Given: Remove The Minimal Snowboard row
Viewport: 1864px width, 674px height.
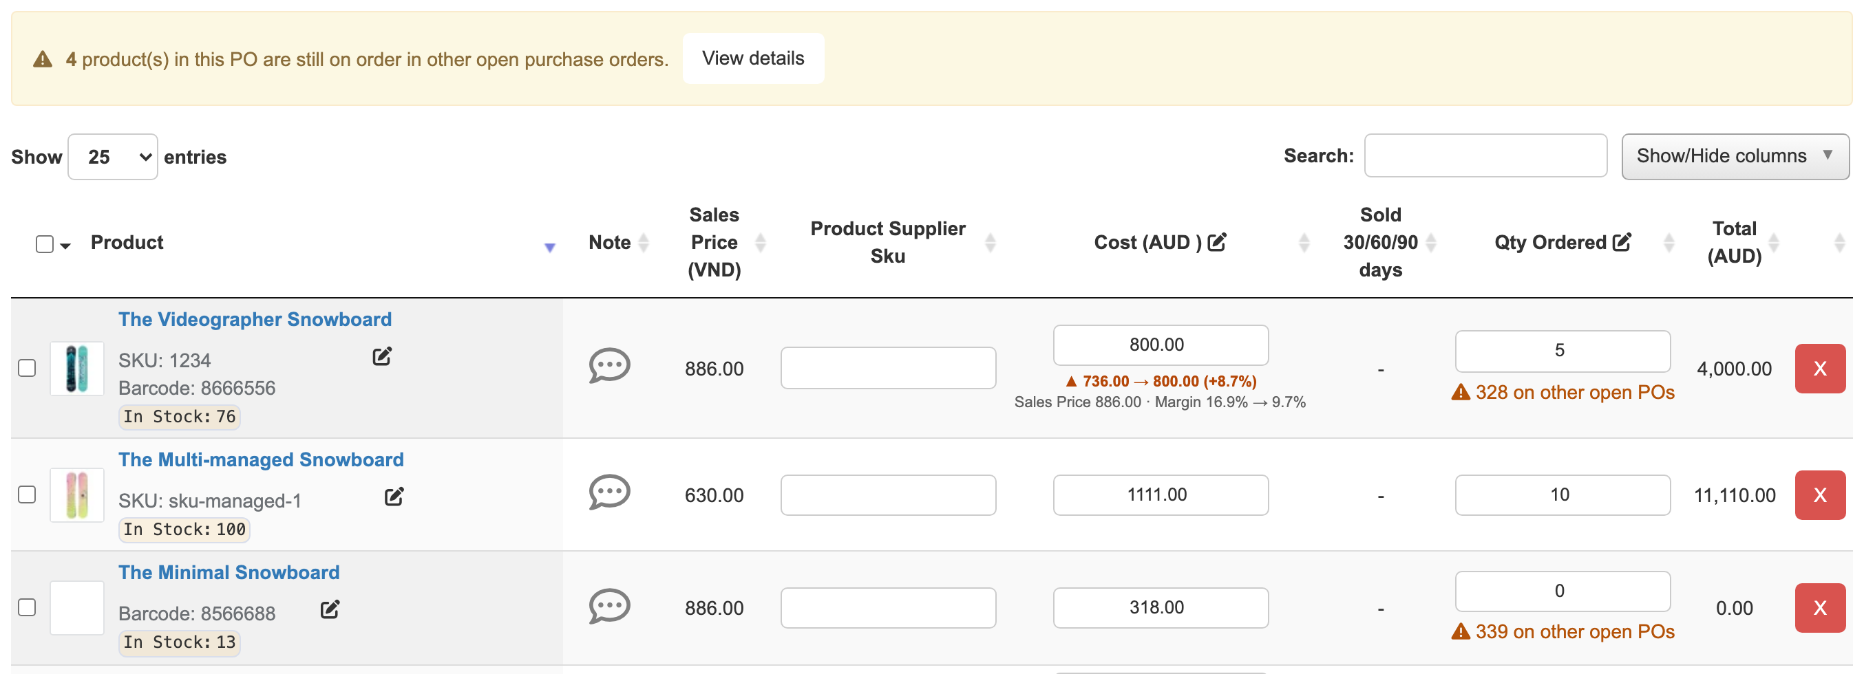Looking at the screenshot, I should (x=1820, y=607).
